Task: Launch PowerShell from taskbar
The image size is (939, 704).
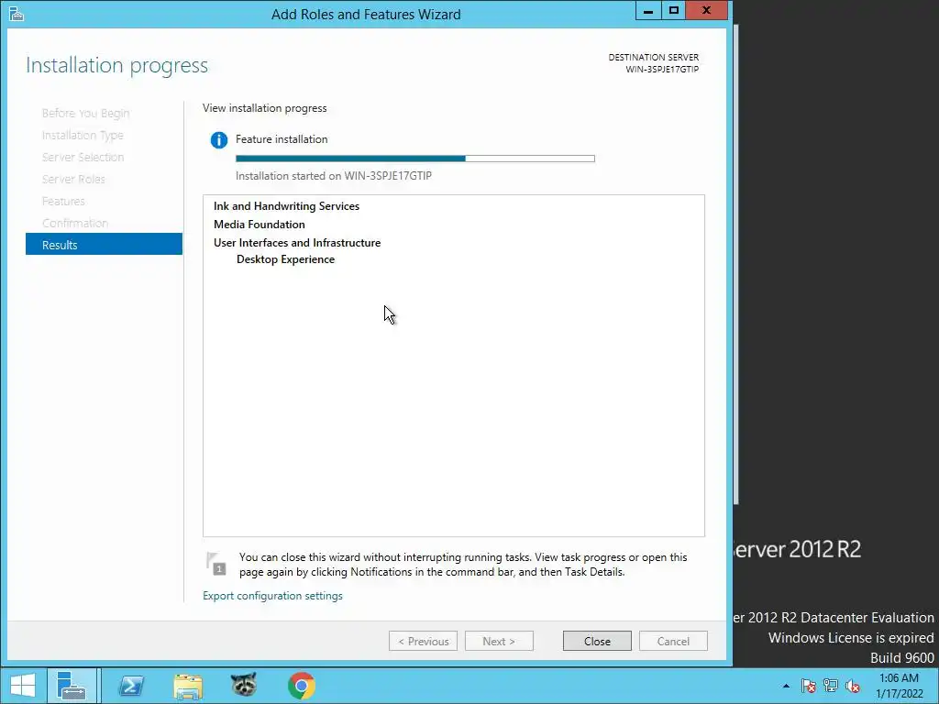Action: tap(131, 686)
